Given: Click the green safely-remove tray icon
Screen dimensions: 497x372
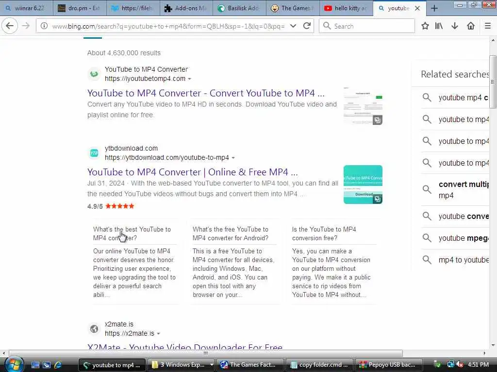Looking at the screenshot, I should [x=437, y=365].
